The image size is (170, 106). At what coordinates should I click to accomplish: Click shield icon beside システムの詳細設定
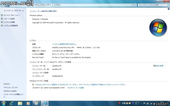click(x=2, y=26)
